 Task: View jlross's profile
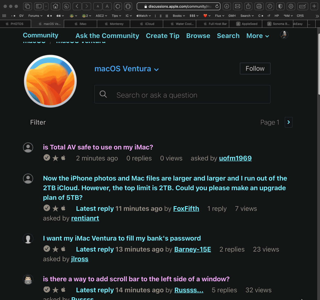click(x=80, y=259)
